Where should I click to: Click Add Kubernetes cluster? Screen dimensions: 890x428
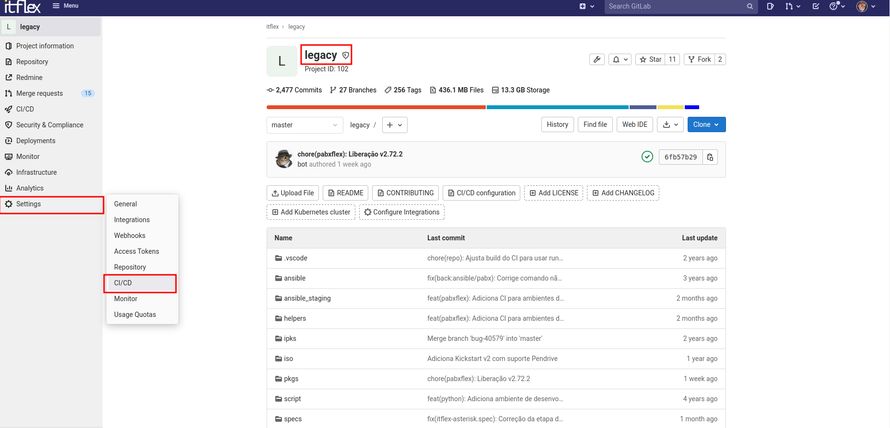311,212
